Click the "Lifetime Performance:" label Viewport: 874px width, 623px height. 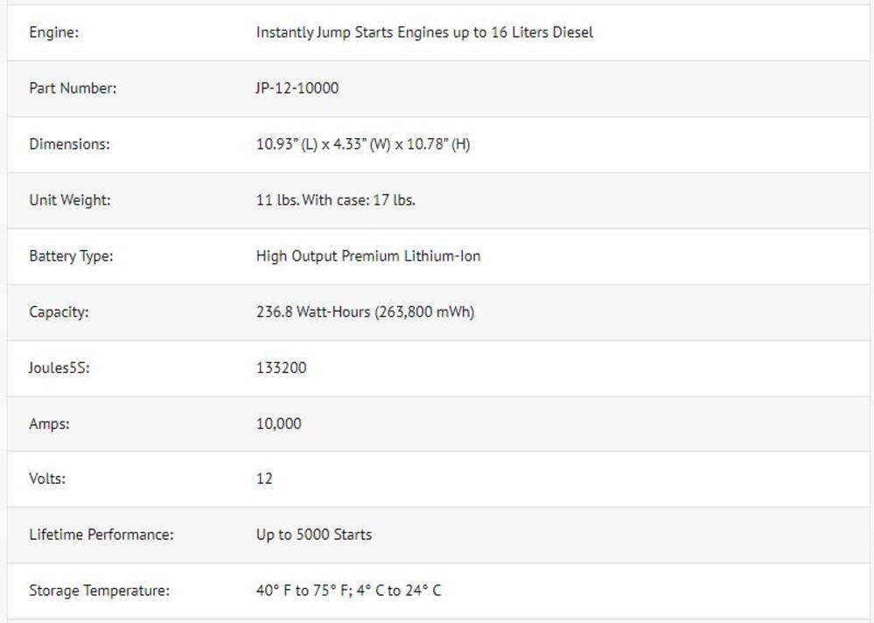tap(101, 535)
